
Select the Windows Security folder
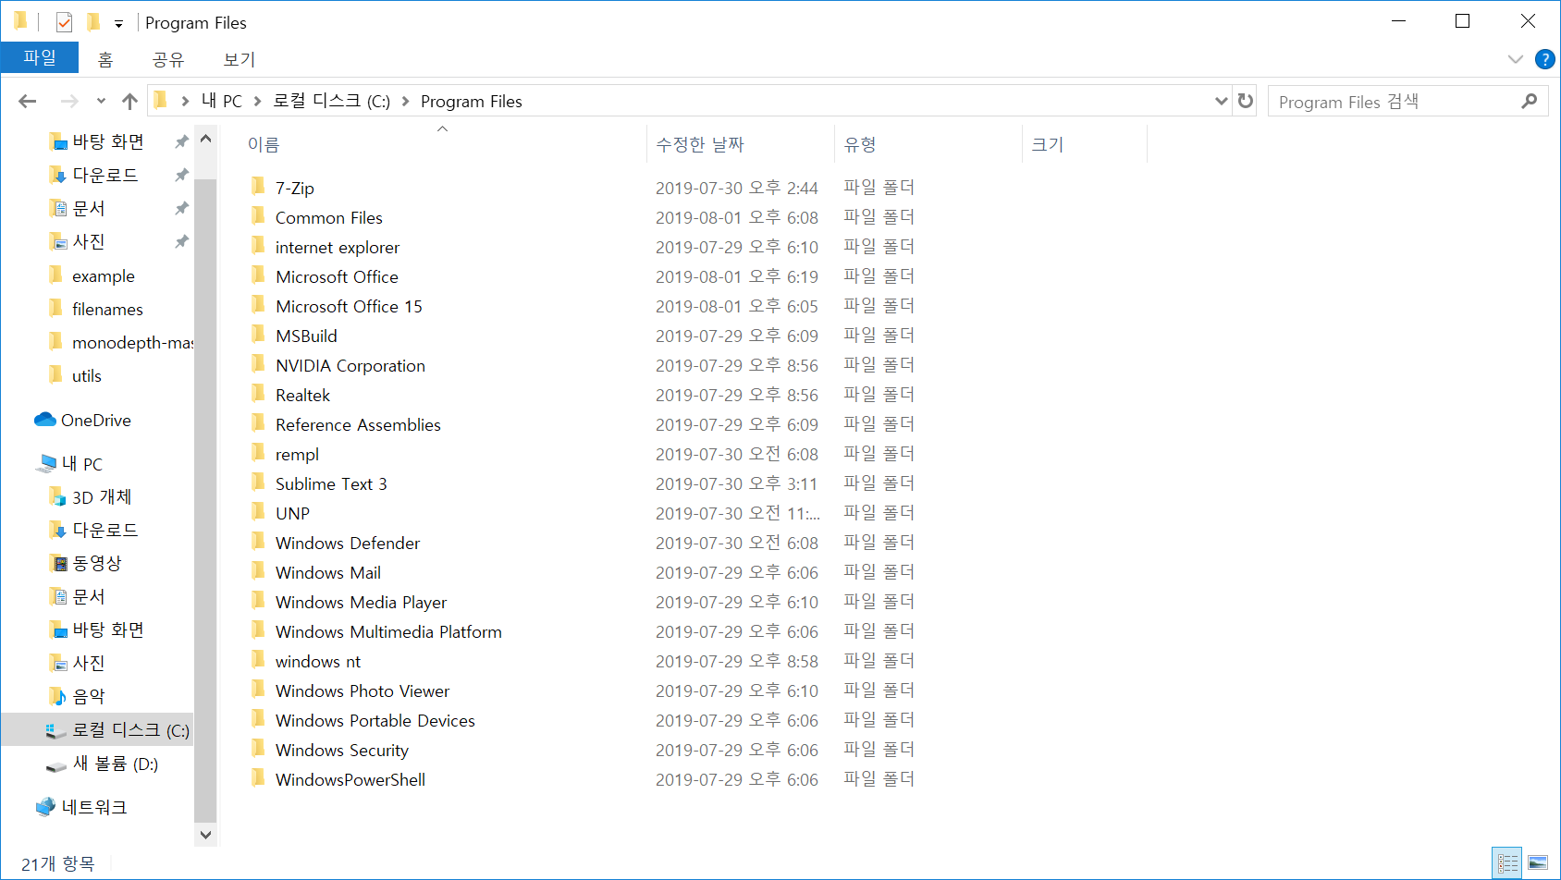tap(341, 750)
